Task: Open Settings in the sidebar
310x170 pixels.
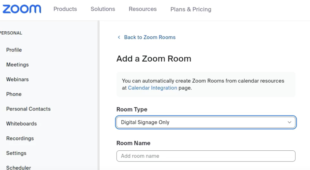Action: pos(16,153)
